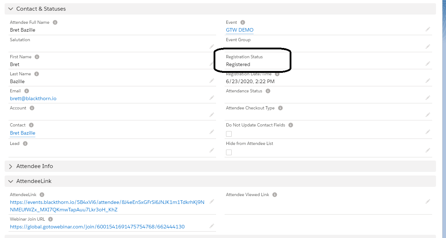Open the GTW DEMO event link
The height and width of the screenshot is (238, 446).
click(x=240, y=30)
